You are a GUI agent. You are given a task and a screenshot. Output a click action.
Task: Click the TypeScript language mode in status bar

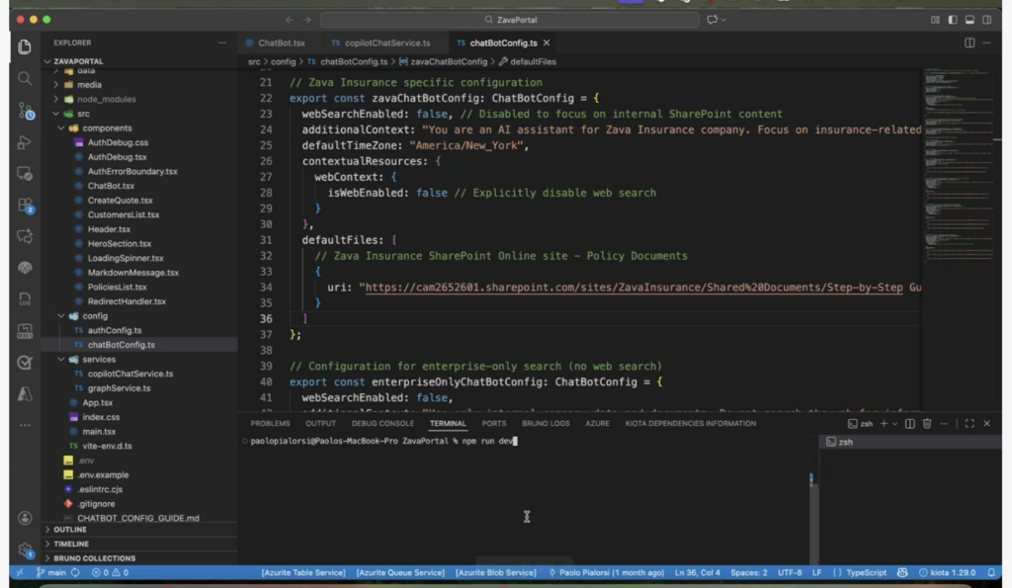pyautogui.click(x=867, y=572)
